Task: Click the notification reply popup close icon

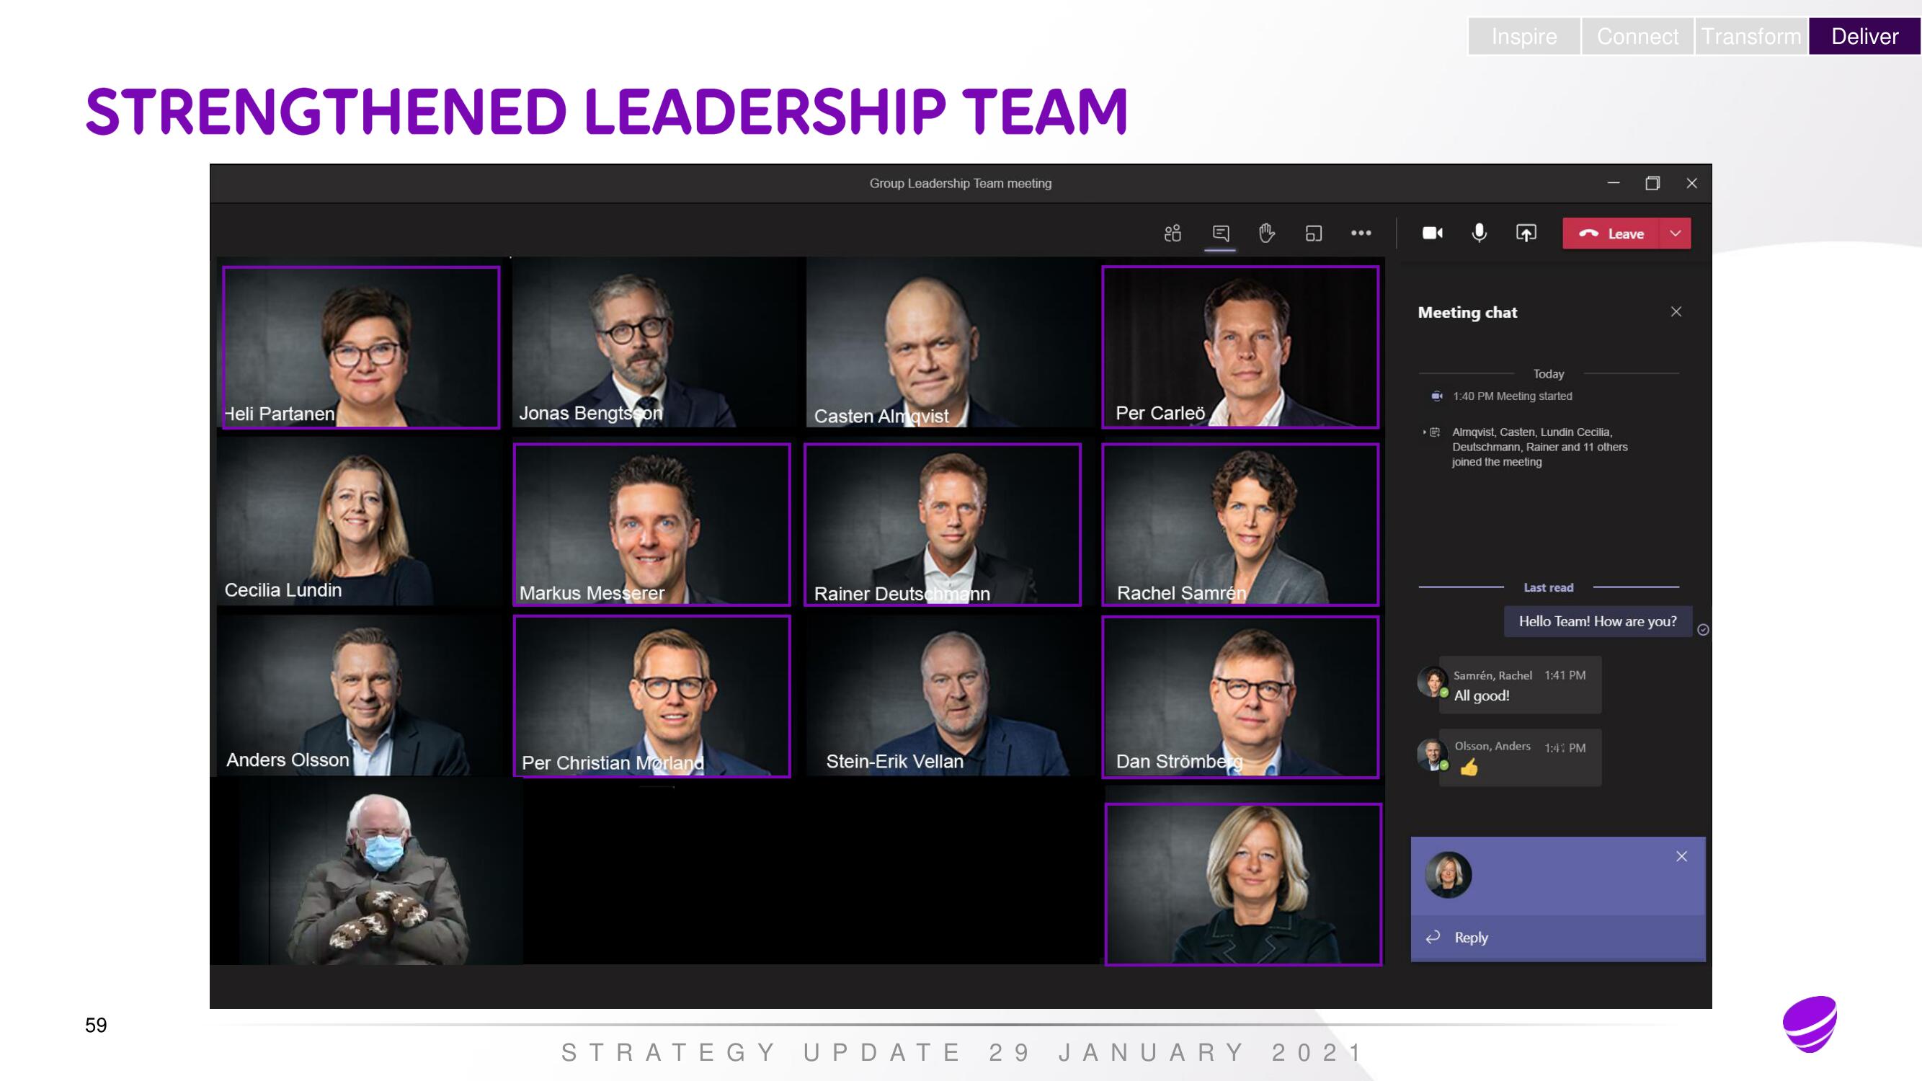Action: 1681,855
